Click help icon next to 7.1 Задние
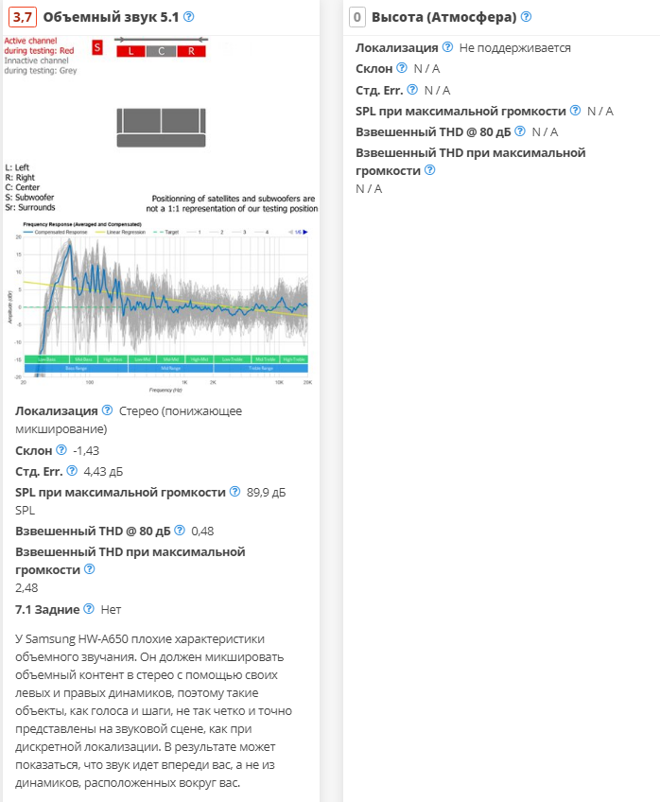Screen dimensions: 660x802 [89, 609]
